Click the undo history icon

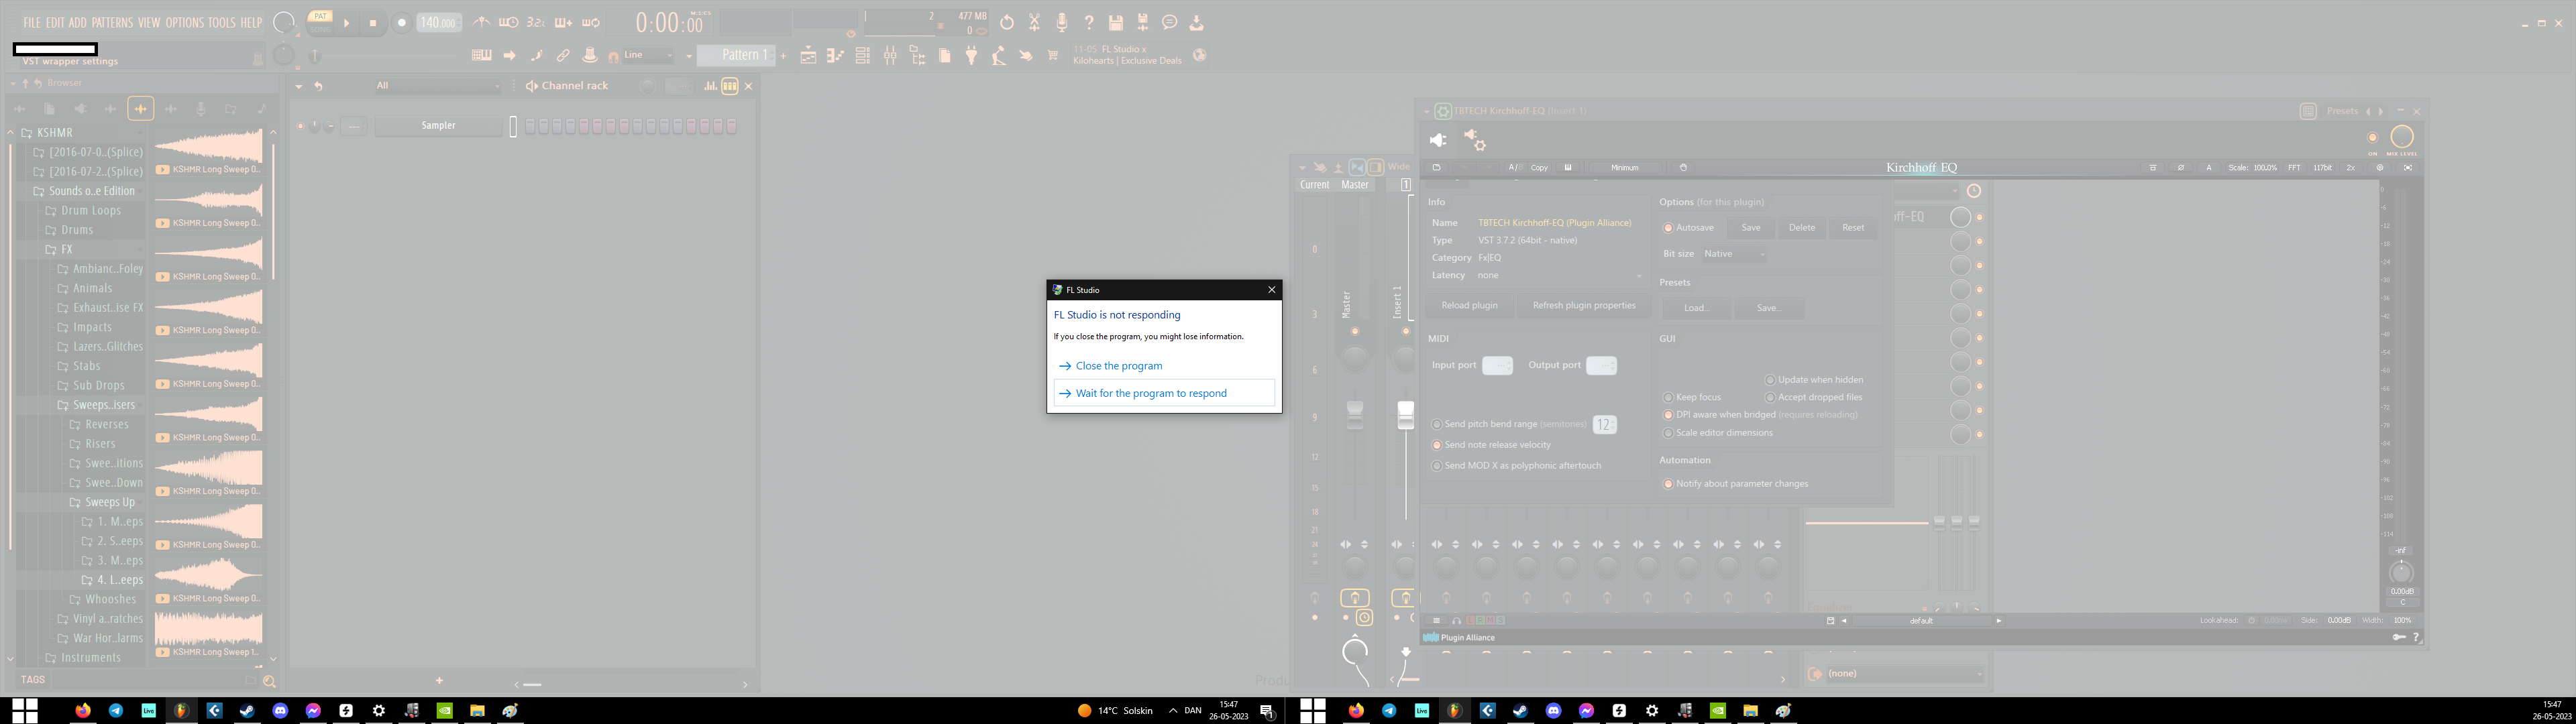click(x=1007, y=22)
